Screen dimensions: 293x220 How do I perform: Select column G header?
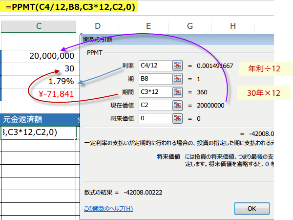(x=190, y=26)
